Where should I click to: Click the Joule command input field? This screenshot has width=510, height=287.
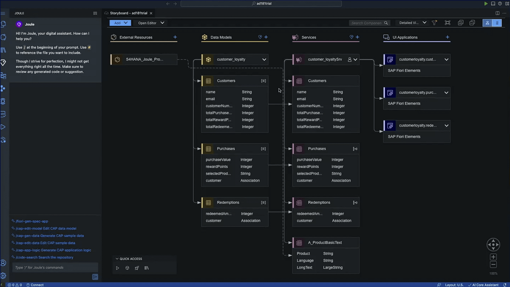[x=55, y=267]
